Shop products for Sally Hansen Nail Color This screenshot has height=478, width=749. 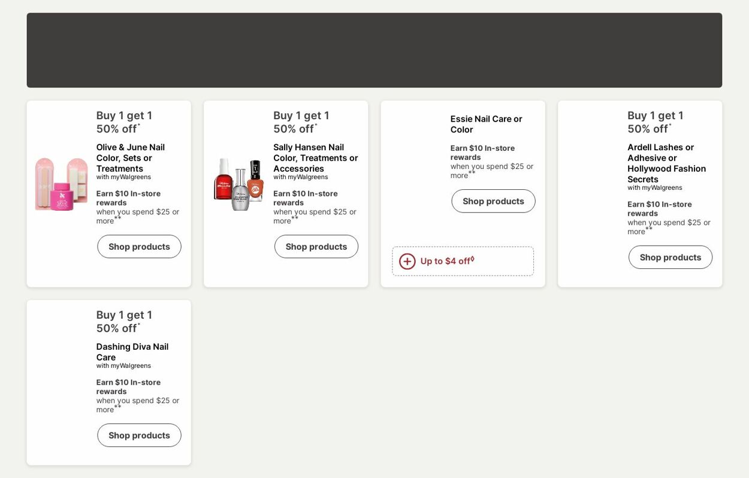point(316,247)
